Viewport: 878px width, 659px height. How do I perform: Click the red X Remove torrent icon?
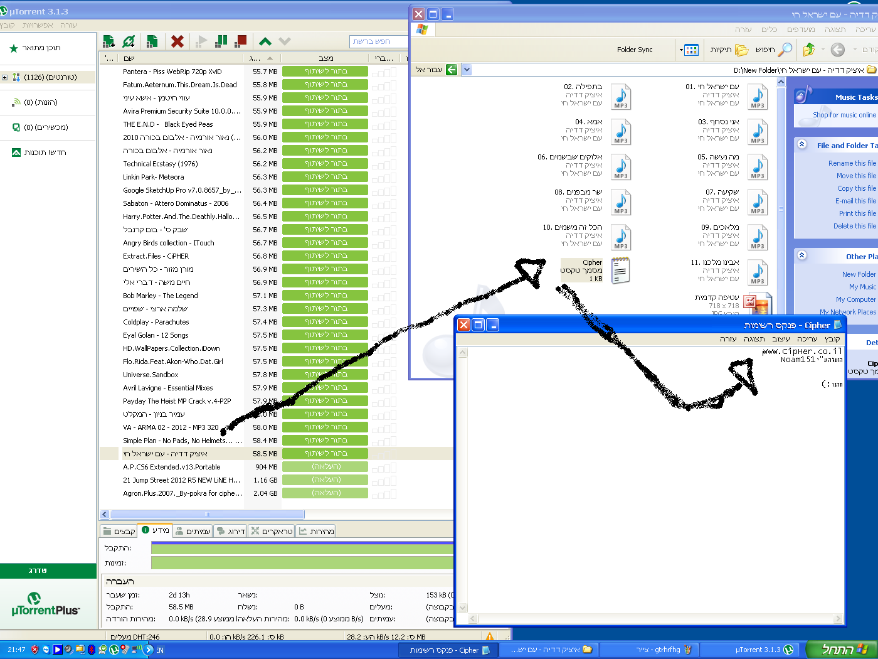click(x=177, y=41)
